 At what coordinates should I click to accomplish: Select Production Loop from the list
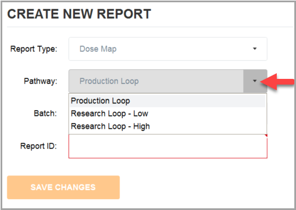(x=168, y=100)
